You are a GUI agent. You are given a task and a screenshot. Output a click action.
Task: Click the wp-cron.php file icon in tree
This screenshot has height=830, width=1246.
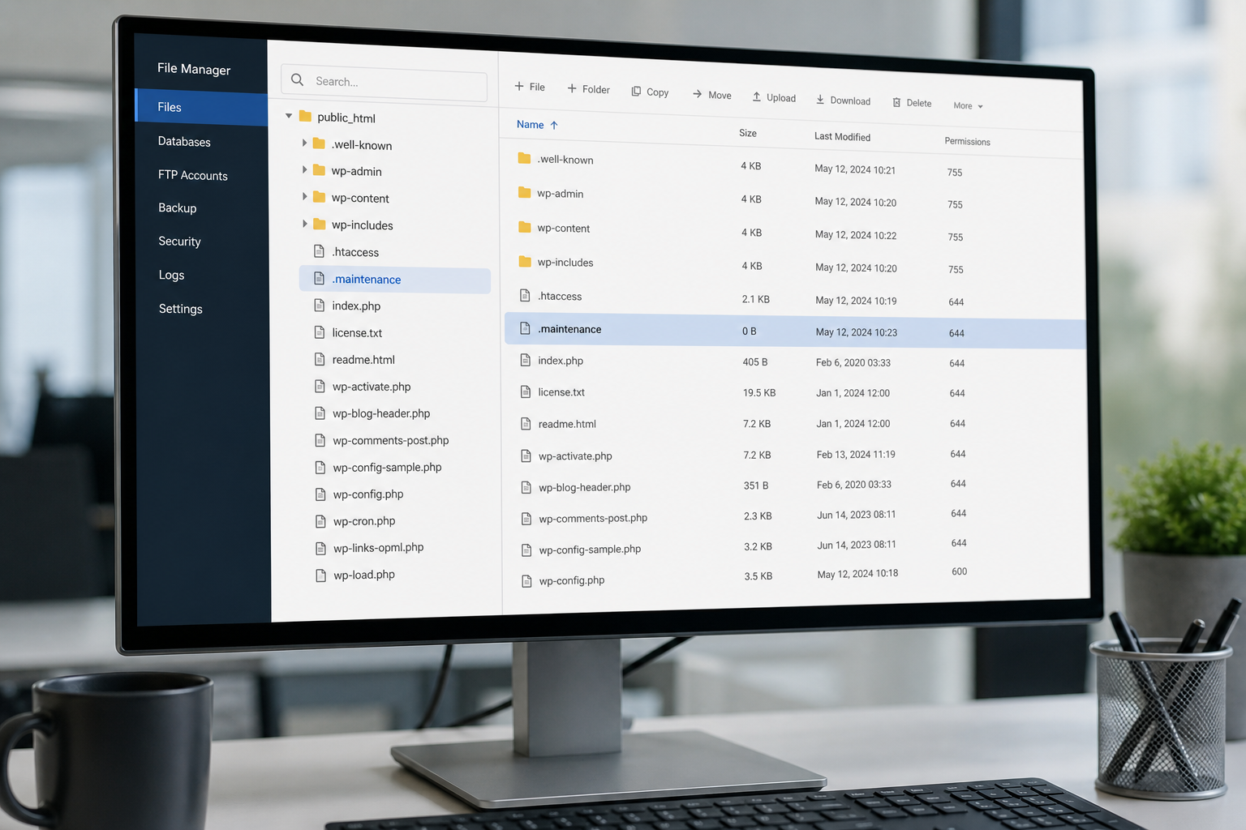320,521
